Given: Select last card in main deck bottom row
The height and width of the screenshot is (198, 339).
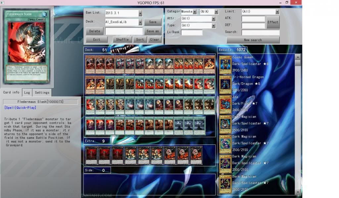Looking at the screenshot, I should pos(200,126).
